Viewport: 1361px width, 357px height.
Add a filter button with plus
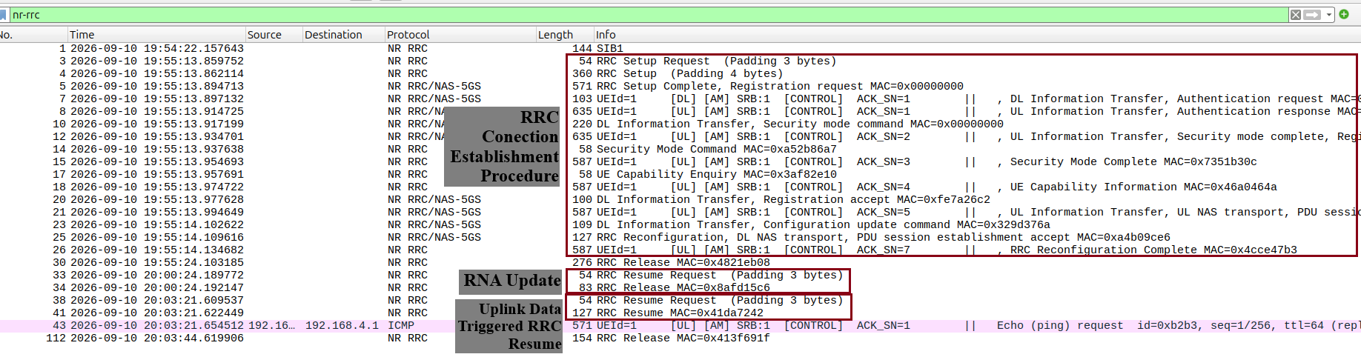pyautogui.click(x=1344, y=14)
